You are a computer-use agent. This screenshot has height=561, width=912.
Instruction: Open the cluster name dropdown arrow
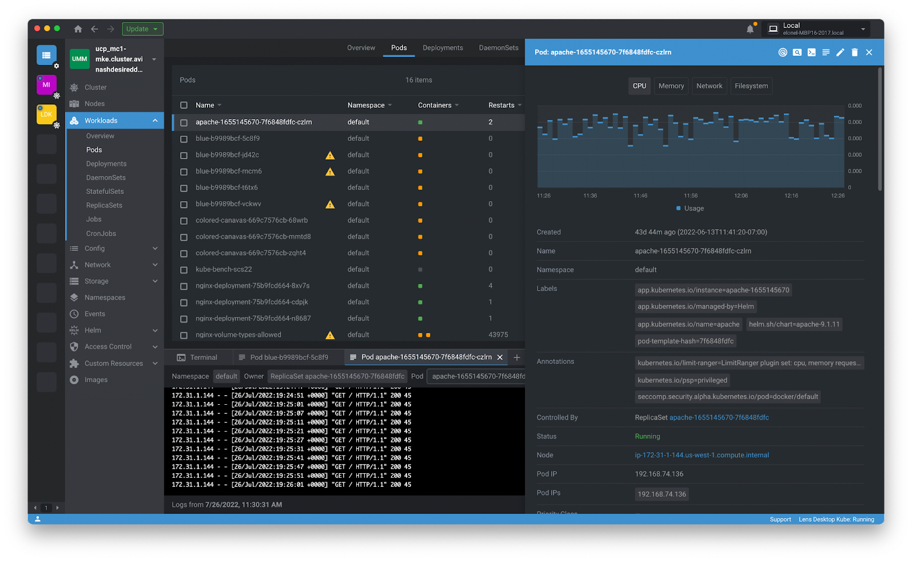(154, 59)
